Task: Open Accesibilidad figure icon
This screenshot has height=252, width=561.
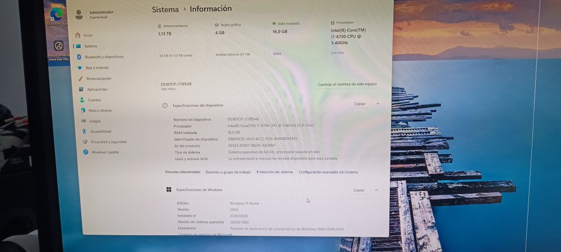Action: [84, 132]
